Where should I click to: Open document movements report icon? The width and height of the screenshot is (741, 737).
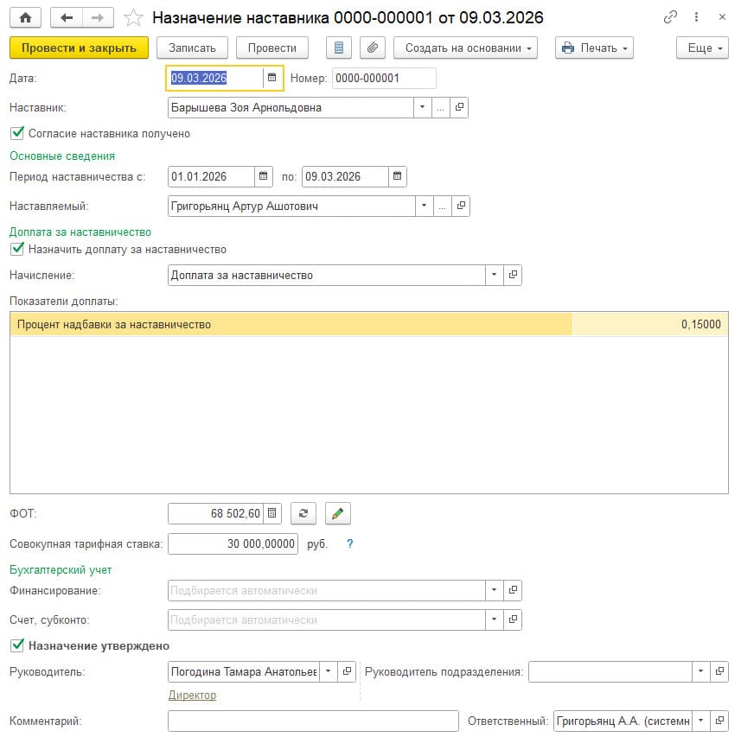tap(339, 48)
